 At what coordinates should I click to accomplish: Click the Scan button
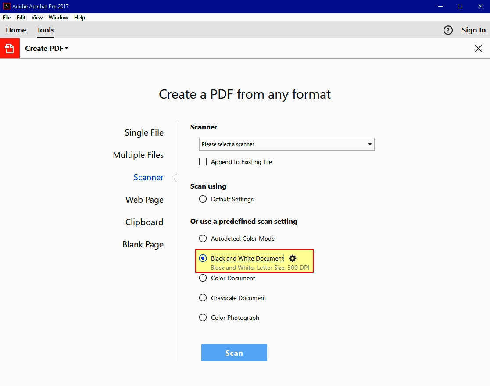coord(234,353)
